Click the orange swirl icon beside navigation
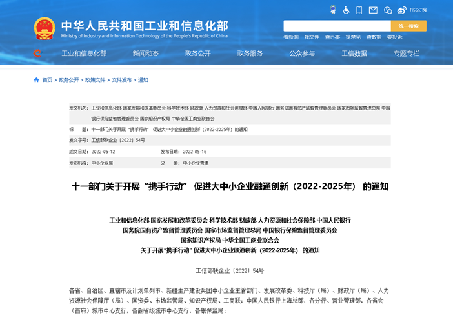453x322 pixels. tap(37, 53)
